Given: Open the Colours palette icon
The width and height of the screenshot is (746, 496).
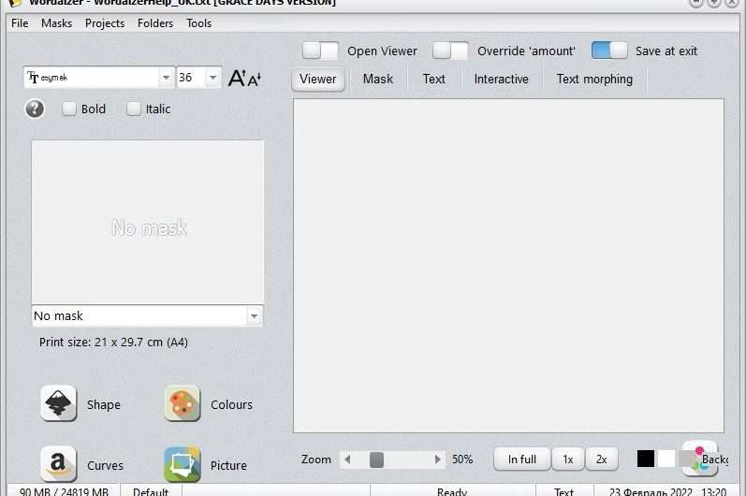Looking at the screenshot, I should tap(183, 403).
